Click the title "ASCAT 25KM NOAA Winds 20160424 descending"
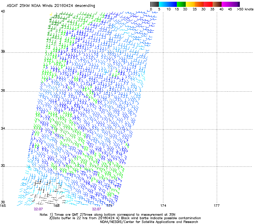 51,6
